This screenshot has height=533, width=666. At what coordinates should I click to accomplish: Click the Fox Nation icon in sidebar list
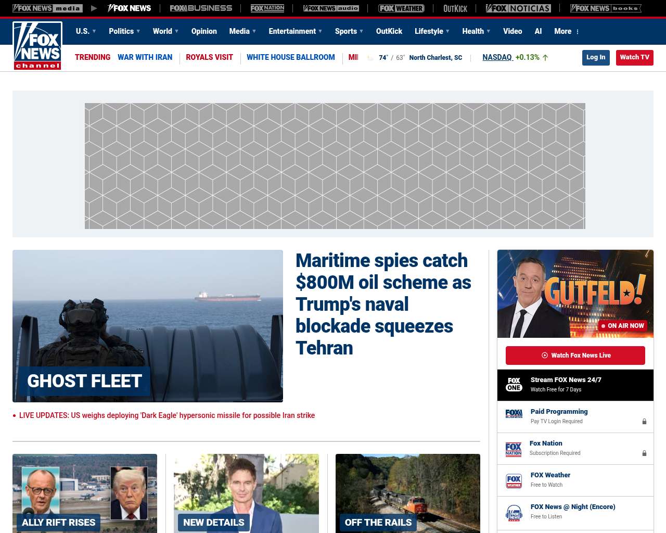click(x=514, y=449)
